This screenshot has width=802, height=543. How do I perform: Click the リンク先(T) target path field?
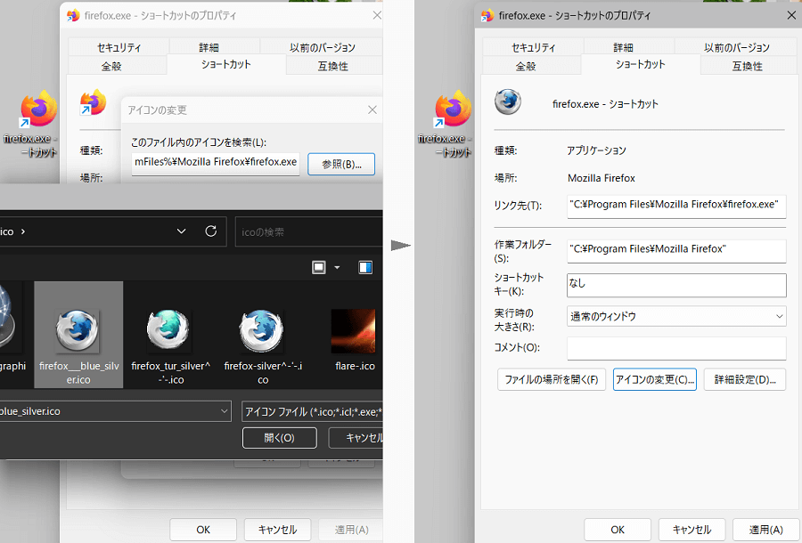click(x=676, y=206)
